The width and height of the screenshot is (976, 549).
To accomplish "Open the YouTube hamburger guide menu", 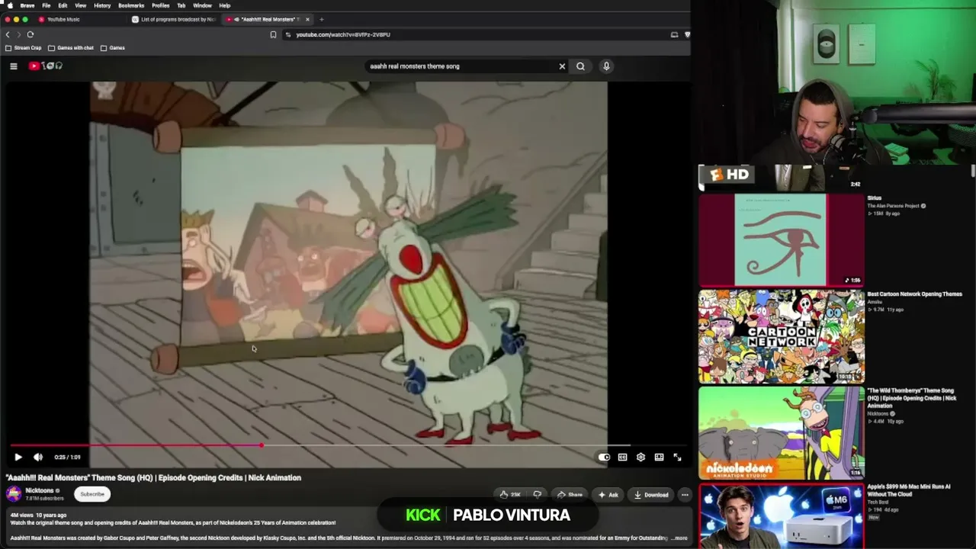I will pyautogui.click(x=14, y=66).
